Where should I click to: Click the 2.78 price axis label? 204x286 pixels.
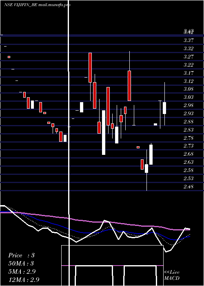188,138
